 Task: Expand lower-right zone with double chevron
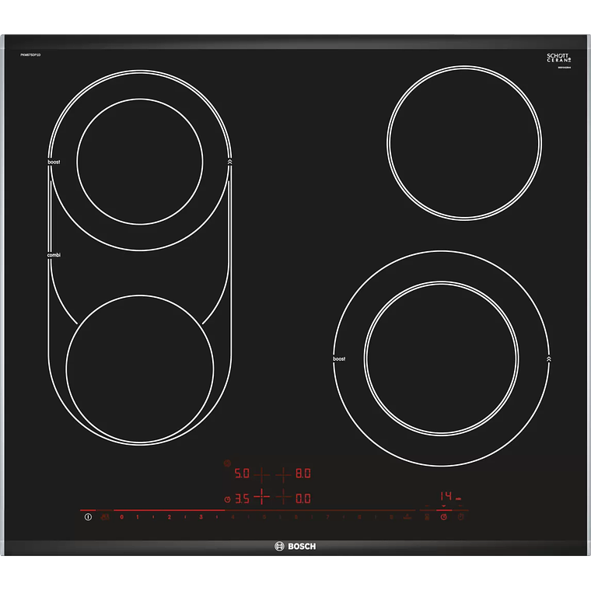click(x=549, y=358)
